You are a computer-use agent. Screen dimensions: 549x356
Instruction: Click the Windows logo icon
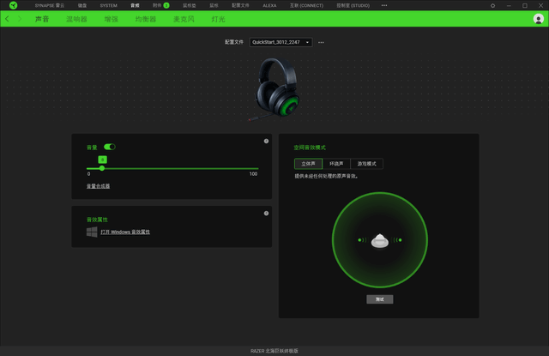(x=92, y=232)
